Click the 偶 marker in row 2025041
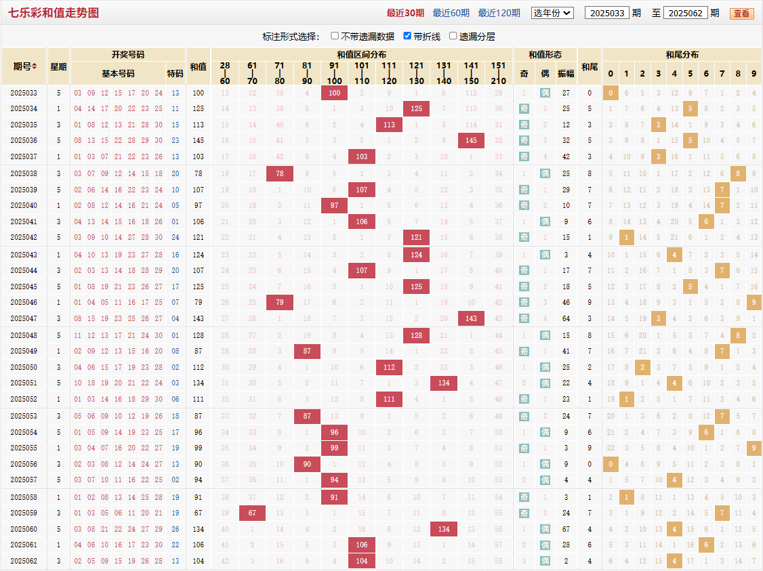The height and width of the screenshot is (571, 763). pyautogui.click(x=545, y=221)
